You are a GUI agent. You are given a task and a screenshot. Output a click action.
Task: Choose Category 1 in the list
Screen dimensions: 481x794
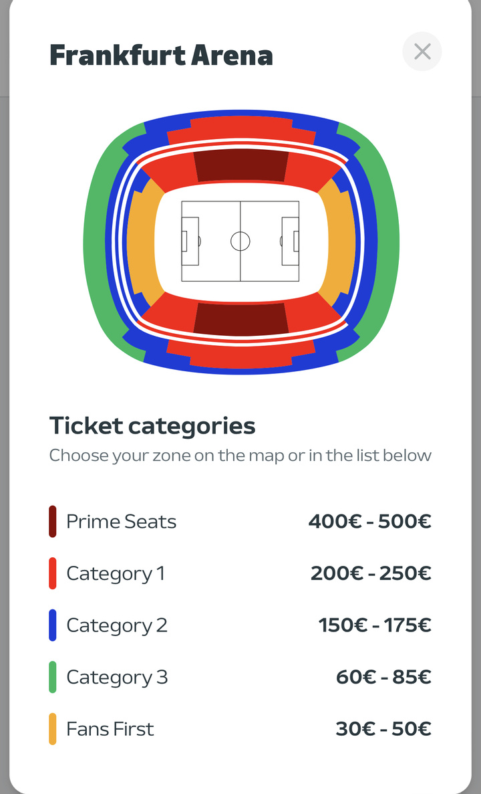coord(240,573)
